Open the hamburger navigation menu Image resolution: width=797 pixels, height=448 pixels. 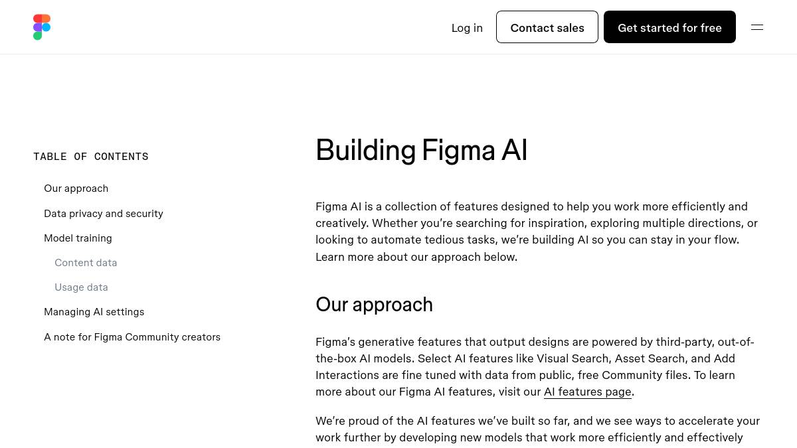(x=756, y=27)
